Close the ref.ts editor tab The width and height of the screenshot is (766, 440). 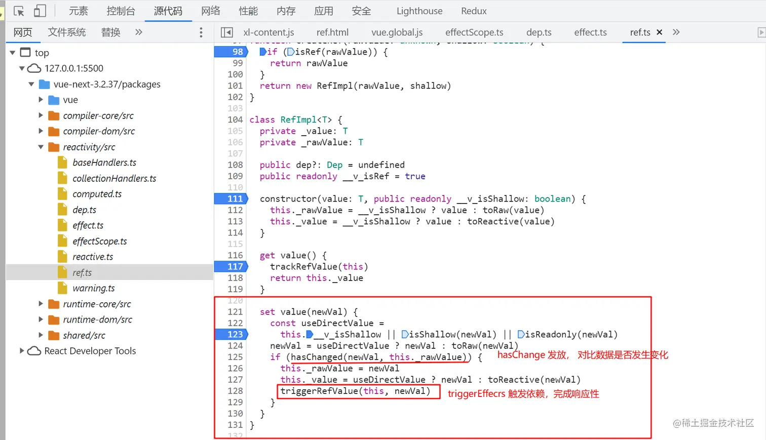(659, 32)
